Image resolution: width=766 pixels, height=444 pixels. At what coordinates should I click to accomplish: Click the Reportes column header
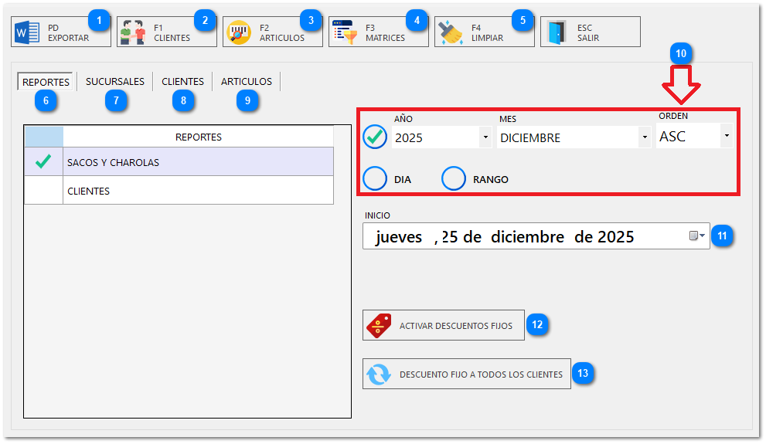(199, 137)
